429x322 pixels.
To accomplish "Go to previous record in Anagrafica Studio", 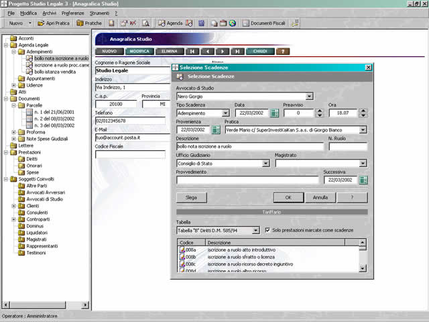I will click(207, 51).
